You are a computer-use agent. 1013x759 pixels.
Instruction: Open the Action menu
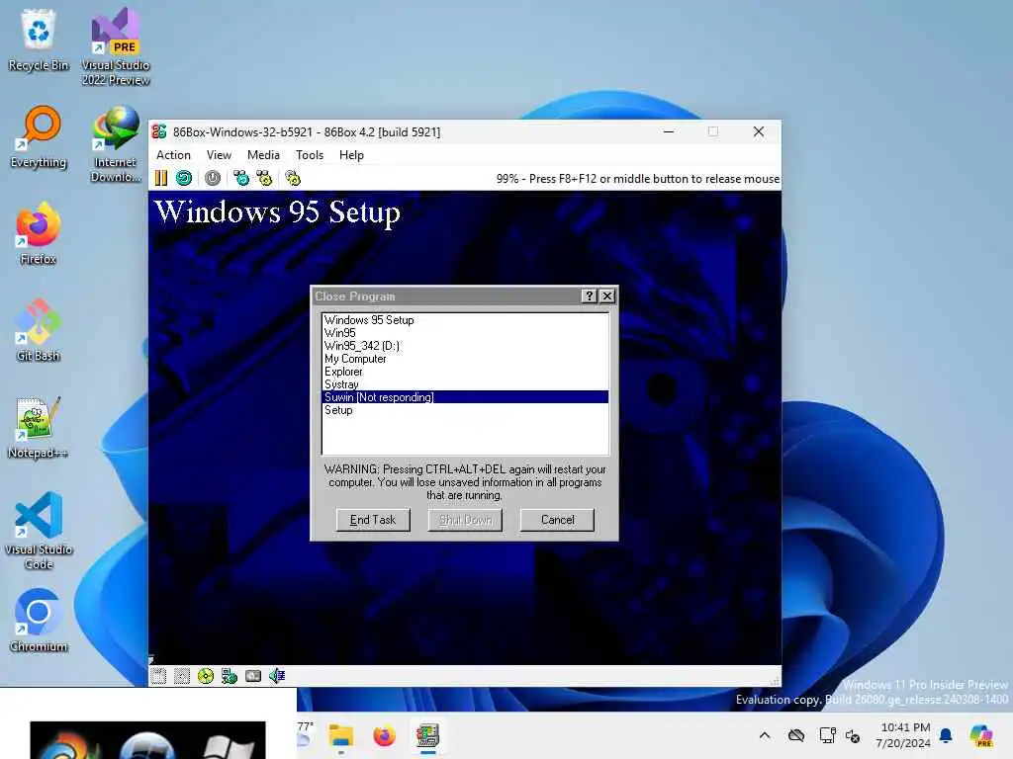[173, 155]
